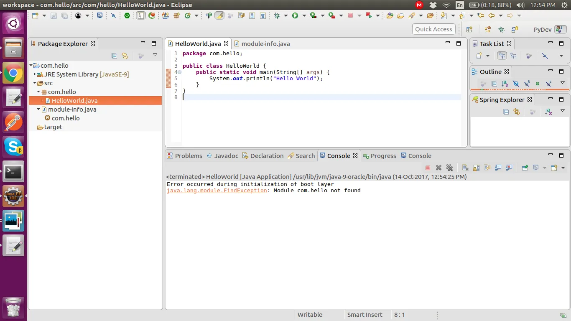Open the Java EE perspective icon
This screenshot has width=571, height=321.
(x=487, y=29)
